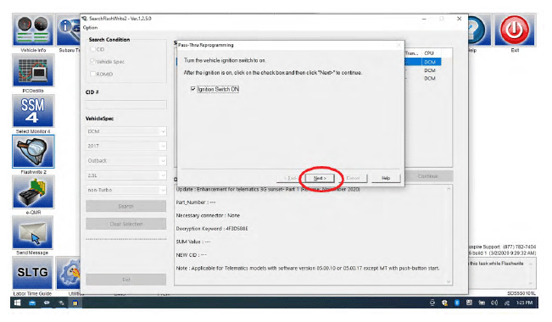Click the Note about Telematics models
The width and height of the screenshot is (552, 322).
pyautogui.click(x=308, y=268)
